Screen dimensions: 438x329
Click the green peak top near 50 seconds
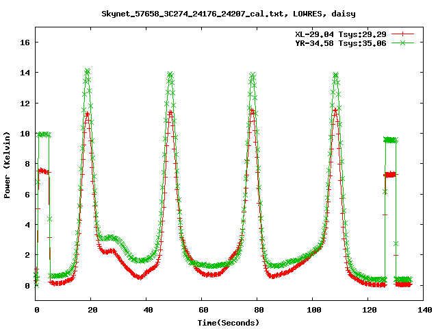pyautogui.click(x=170, y=75)
